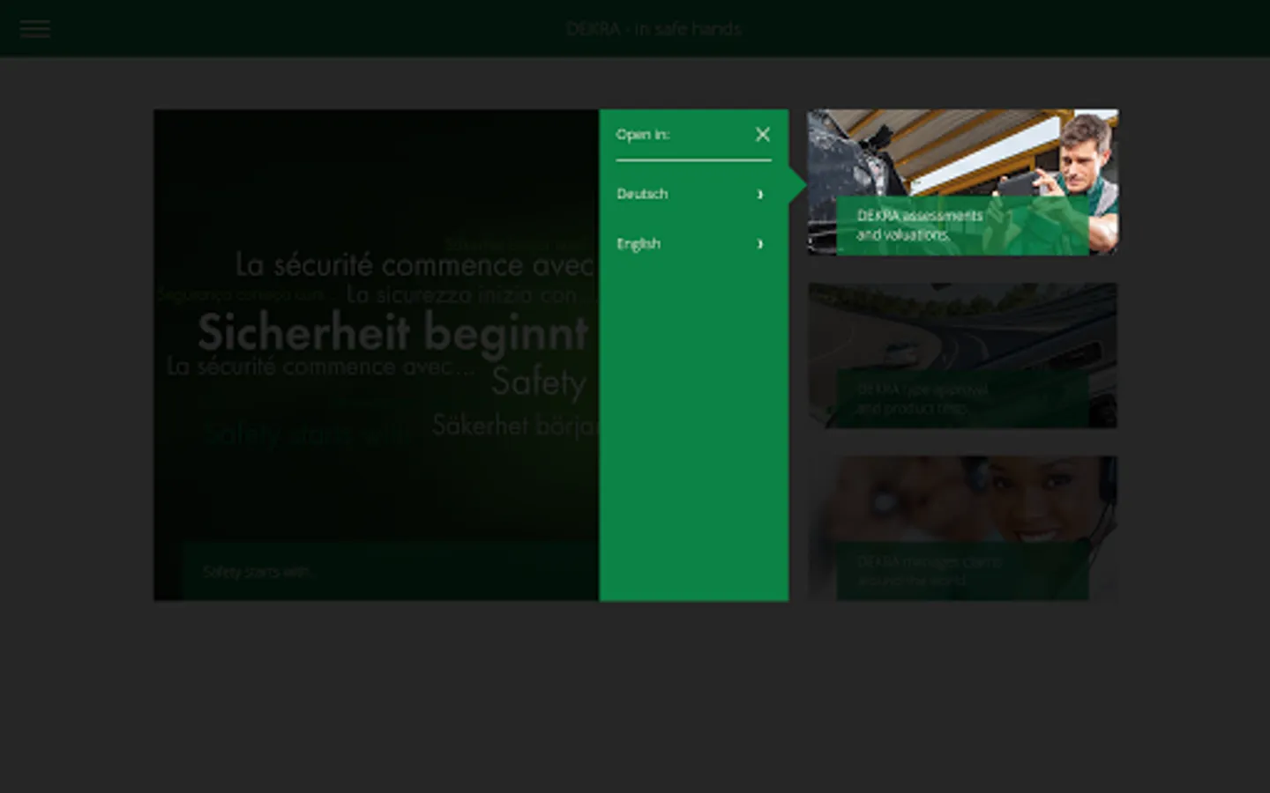
Task: Close the 'Open in:' language panel
Action: tap(763, 134)
